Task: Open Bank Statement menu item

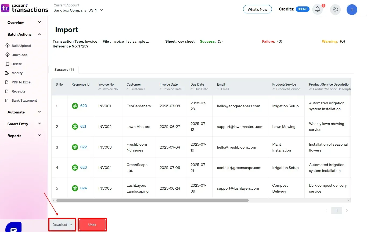Action: tap(24, 100)
